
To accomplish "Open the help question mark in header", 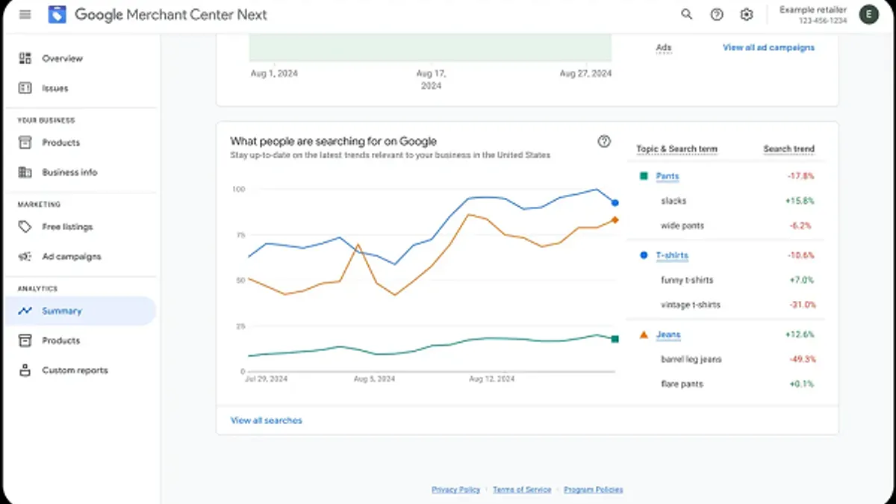I will 717,14.
